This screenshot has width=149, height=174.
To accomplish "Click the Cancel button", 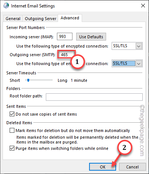I will tap(132, 167).
